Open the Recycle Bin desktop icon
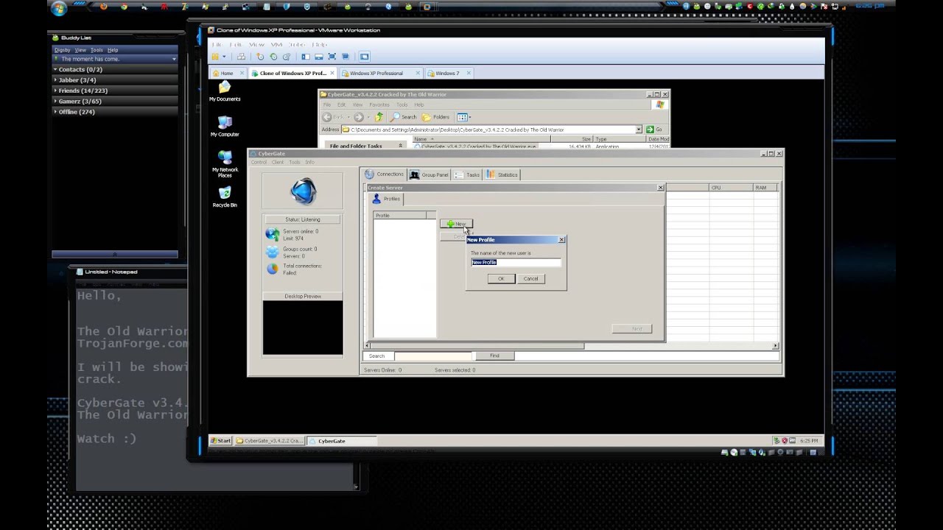Image resolution: width=943 pixels, height=530 pixels. (225, 197)
